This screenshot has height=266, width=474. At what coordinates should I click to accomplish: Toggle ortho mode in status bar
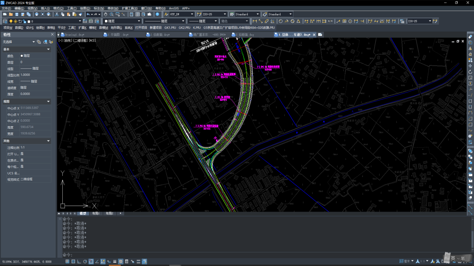pyautogui.click(x=79, y=262)
